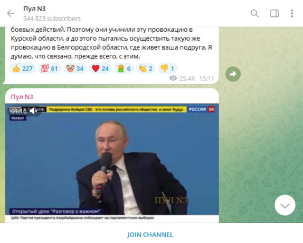Add the red heart reaction
The width and height of the screenshot is (303, 243).
[x=100, y=69]
